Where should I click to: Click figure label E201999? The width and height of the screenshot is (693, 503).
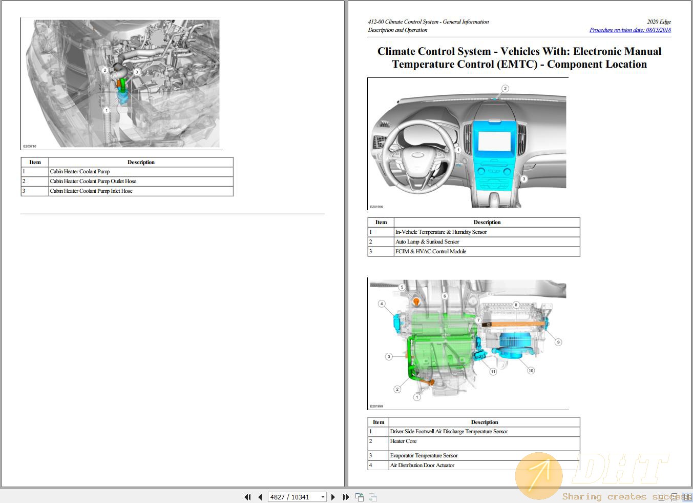point(376,406)
